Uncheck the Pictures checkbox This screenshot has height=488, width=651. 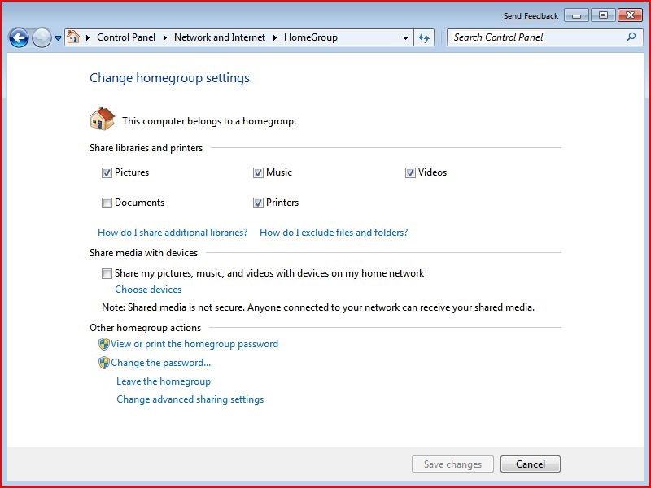[107, 172]
